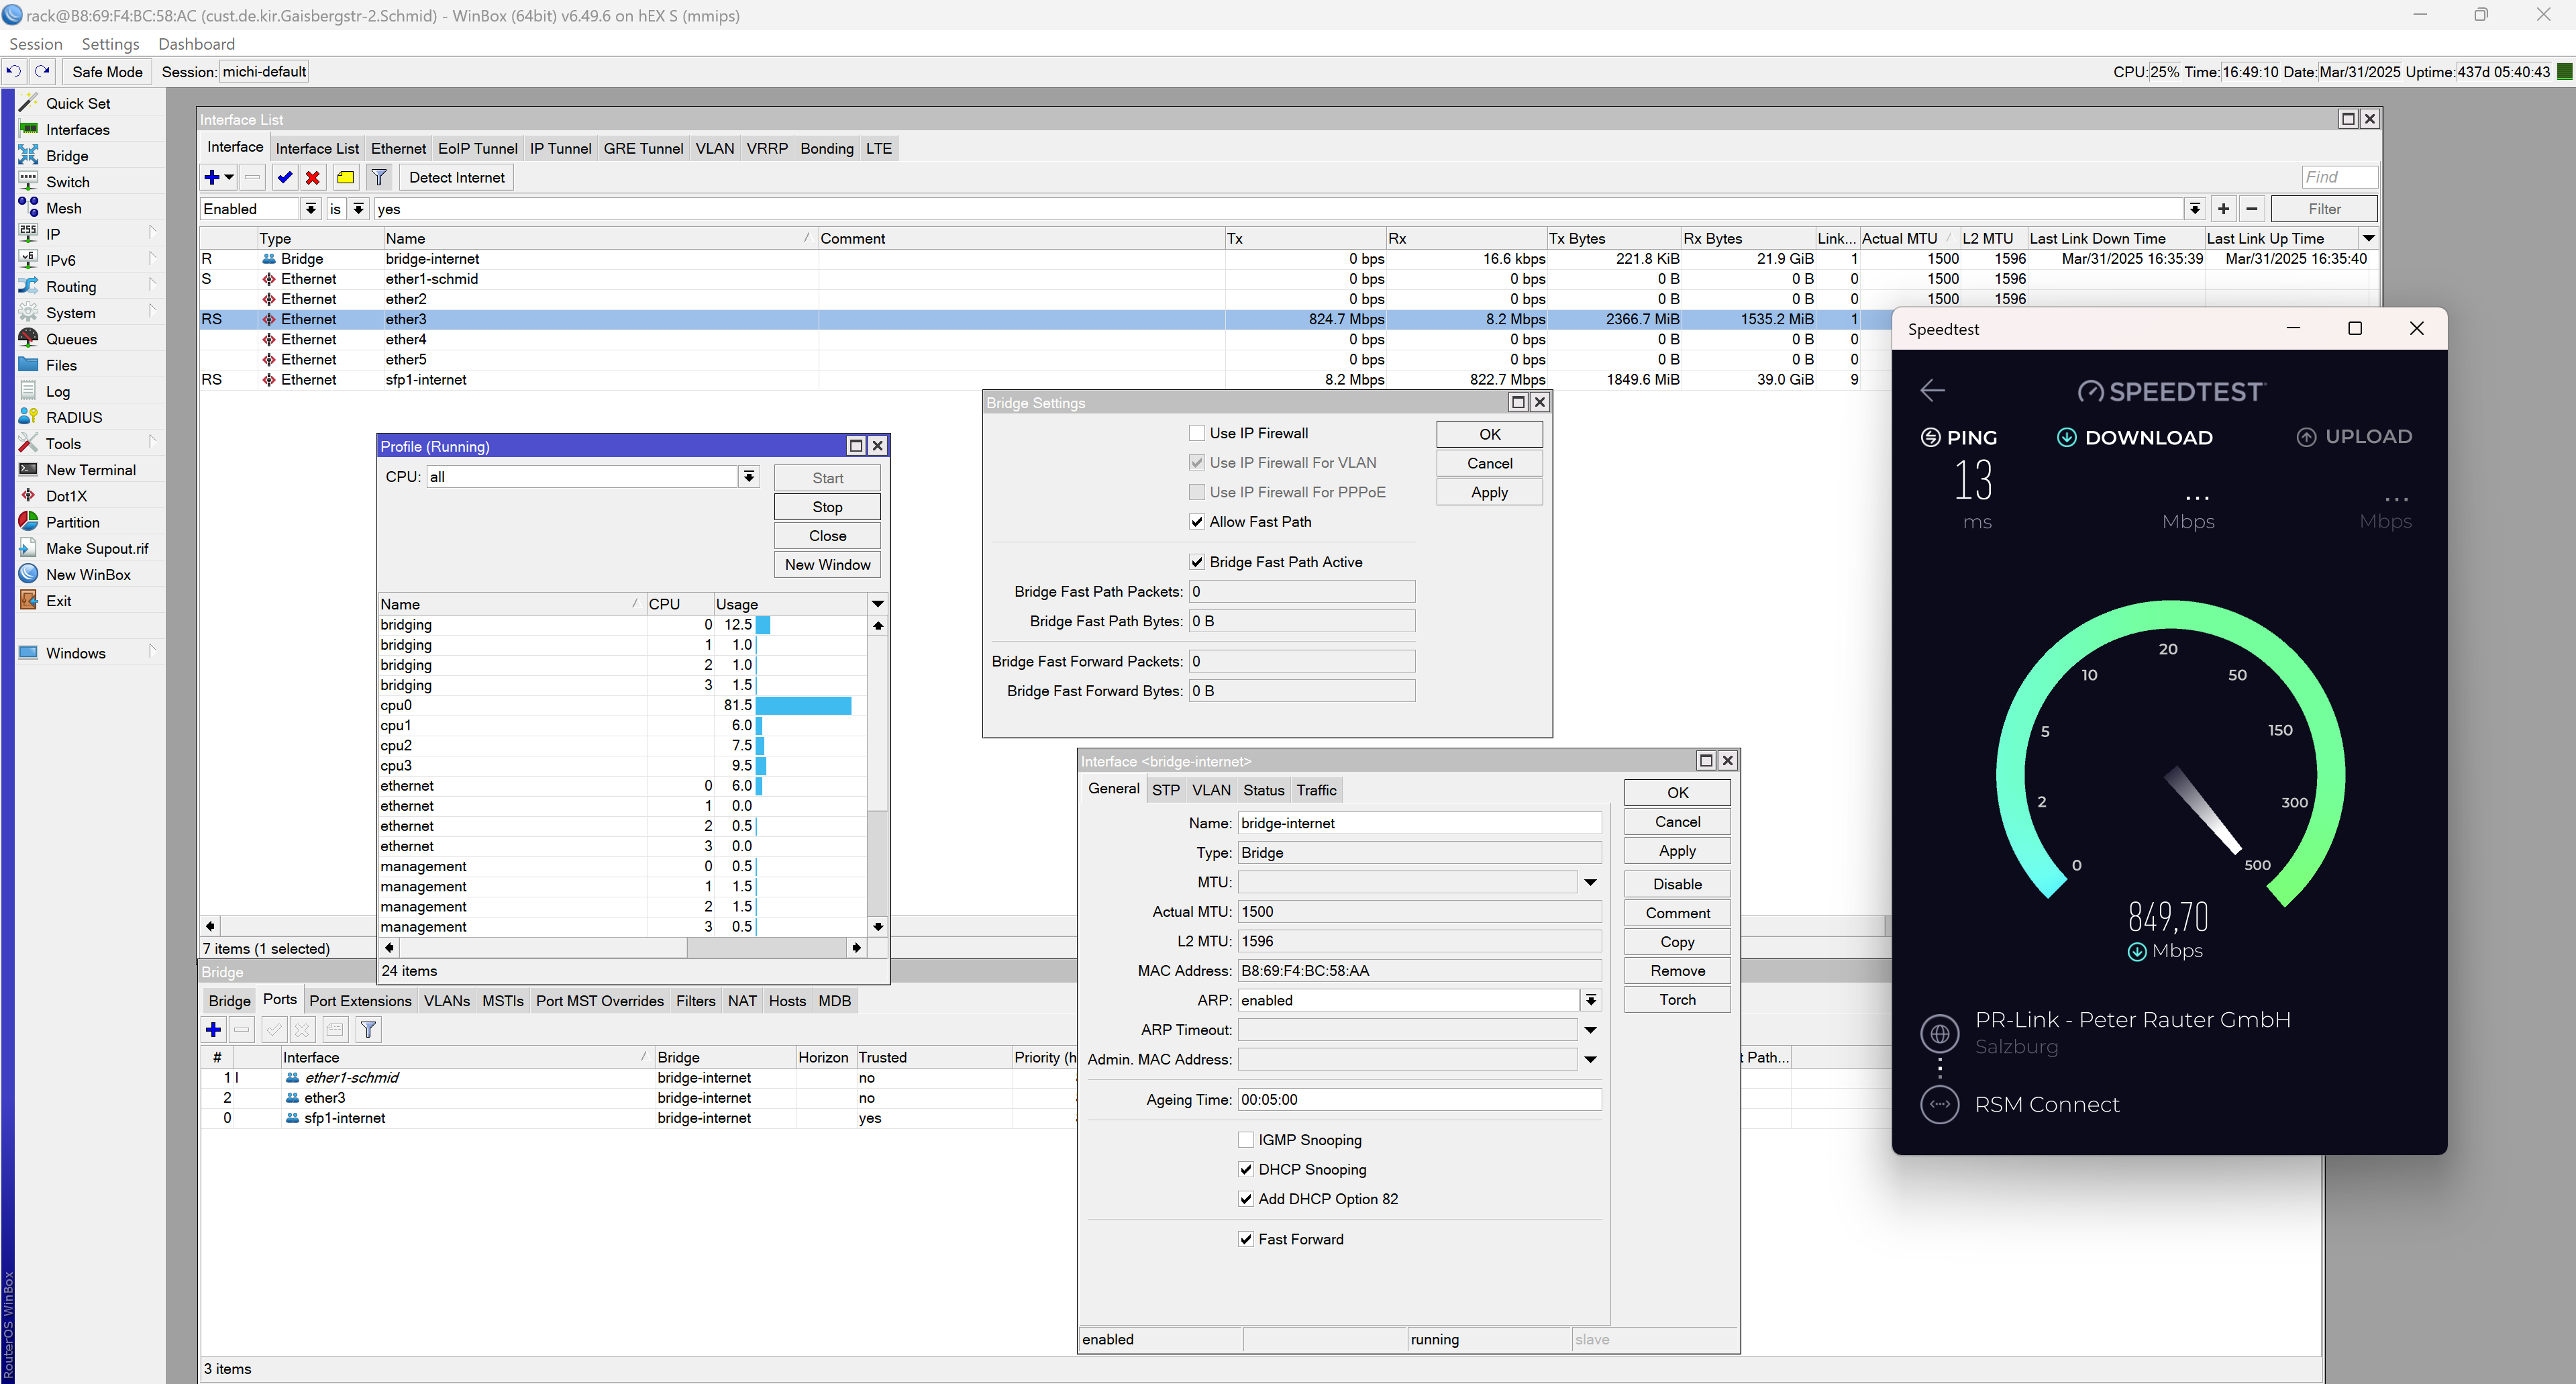Screen dimensions: 2576x1384
Task: Click the back arrow in Speedtest window
Action: (x=1932, y=390)
